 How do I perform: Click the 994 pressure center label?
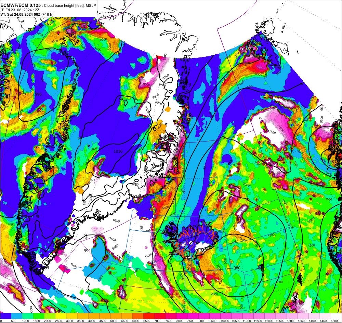(87, 251)
